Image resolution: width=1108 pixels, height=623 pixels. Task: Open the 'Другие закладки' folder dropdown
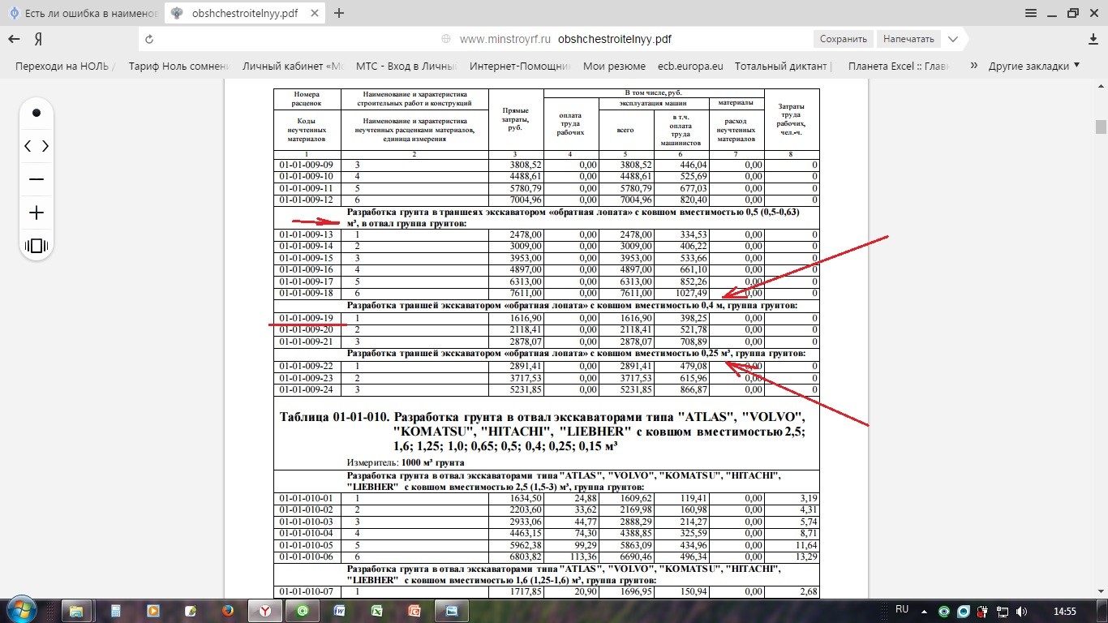tap(1034, 67)
